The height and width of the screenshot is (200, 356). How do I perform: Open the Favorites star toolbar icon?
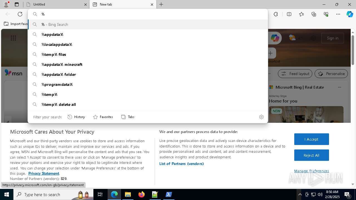pyautogui.click(x=301, y=14)
